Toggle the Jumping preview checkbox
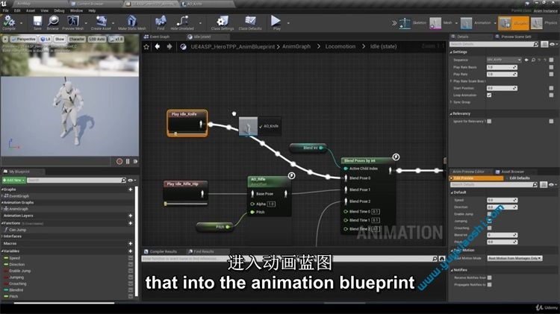The width and height of the screenshot is (560, 314). pos(489,221)
